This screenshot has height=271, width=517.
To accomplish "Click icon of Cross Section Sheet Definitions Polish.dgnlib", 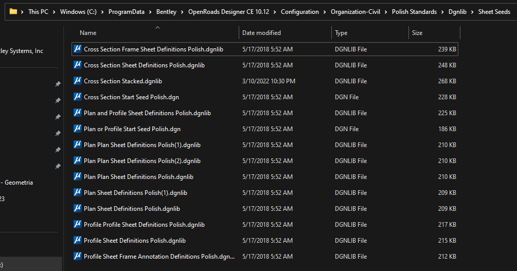I will [x=78, y=65].
